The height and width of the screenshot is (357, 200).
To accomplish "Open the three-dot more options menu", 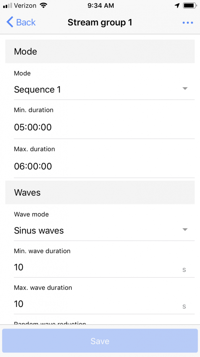I will click(x=188, y=23).
